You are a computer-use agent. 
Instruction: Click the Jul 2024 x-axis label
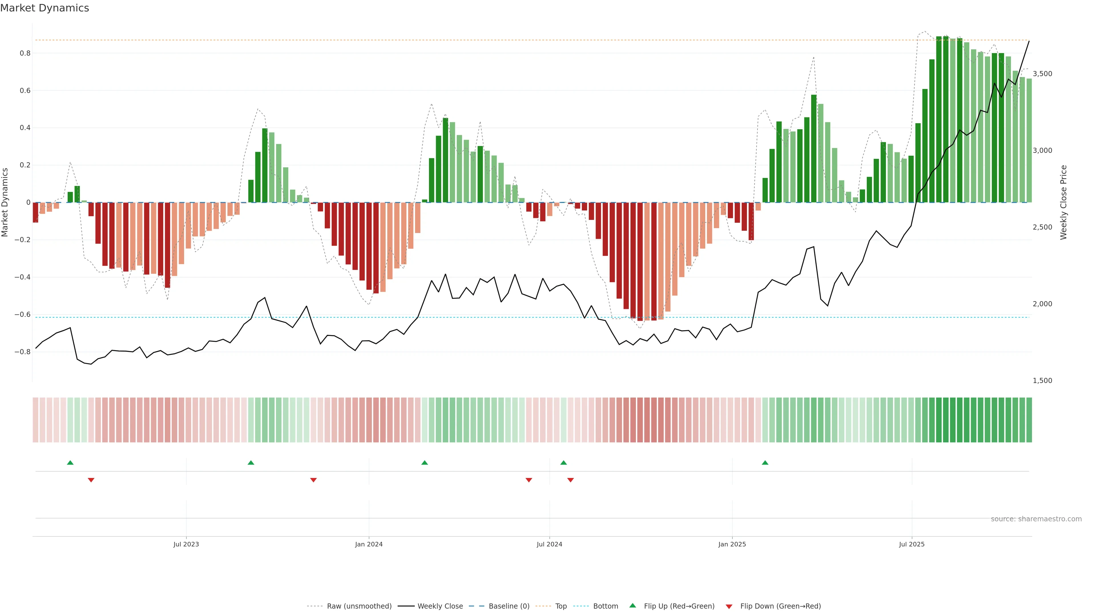click(x=549, y=544)
